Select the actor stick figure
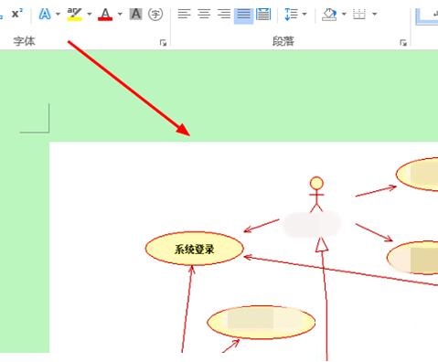The width and height of the screenshot is (438, 362). tap(316, 195)
